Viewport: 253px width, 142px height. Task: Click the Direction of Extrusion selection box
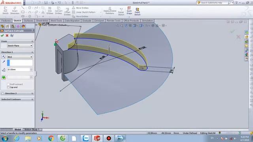point(20,63)
